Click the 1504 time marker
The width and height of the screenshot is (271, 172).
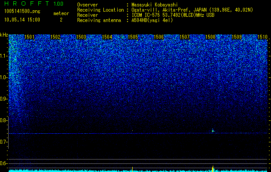tap(107, 37)
